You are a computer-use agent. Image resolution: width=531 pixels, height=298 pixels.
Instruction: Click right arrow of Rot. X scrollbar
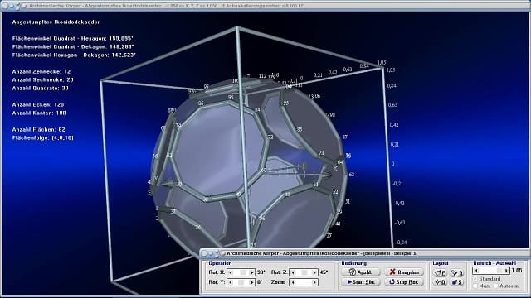coord(251,272)
